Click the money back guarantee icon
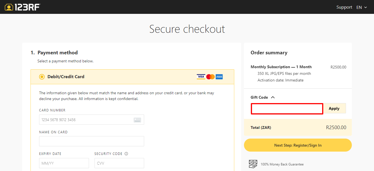The width and height of the screenshot is (374, 171). pyautogui.click(x=253, y=164)
